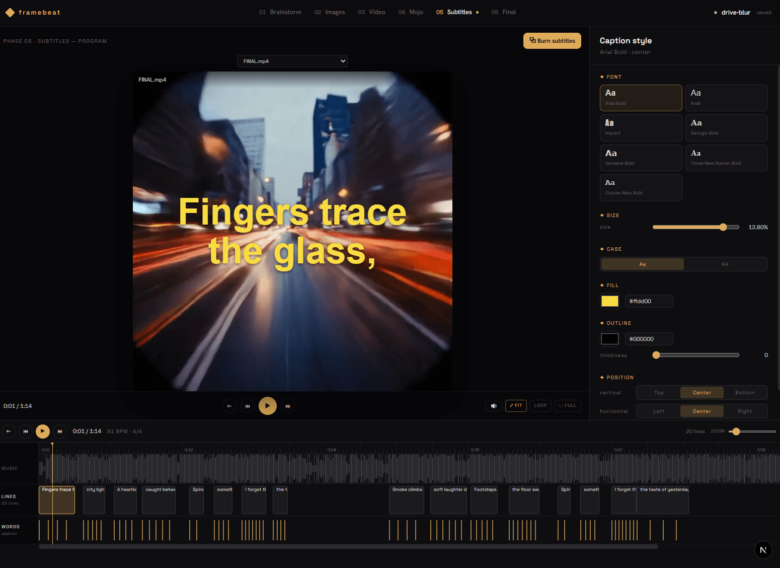Set horizontal position to Right
This screenshot has width=780, height=568.
point(745,411)
